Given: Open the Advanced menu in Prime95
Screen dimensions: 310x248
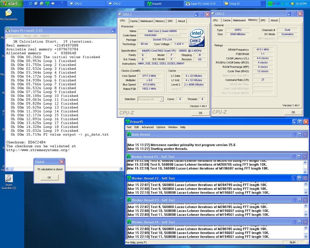Looking at the screenshot, I should pyautogui.click(x=147, y=127).
